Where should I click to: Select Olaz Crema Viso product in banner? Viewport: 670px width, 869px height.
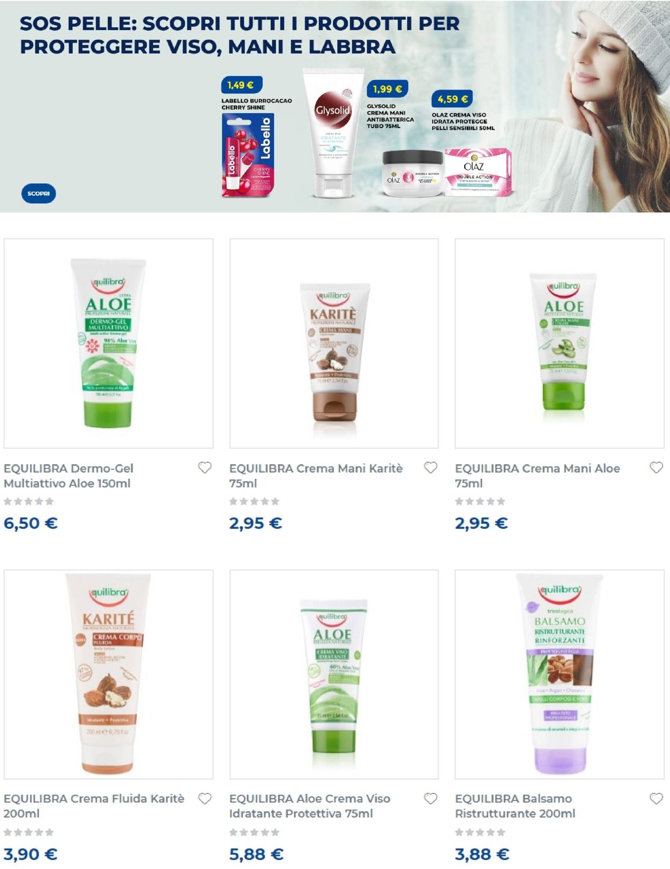tap(447, 173)
